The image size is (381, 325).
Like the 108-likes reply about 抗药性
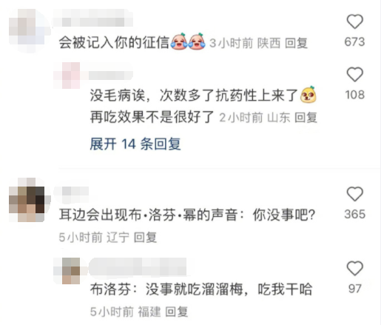click(355, 75)
